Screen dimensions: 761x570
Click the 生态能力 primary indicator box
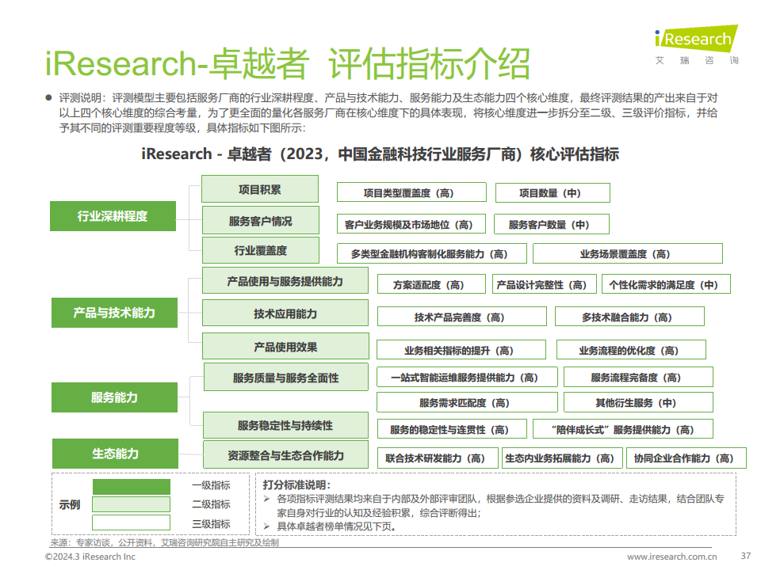114,454
